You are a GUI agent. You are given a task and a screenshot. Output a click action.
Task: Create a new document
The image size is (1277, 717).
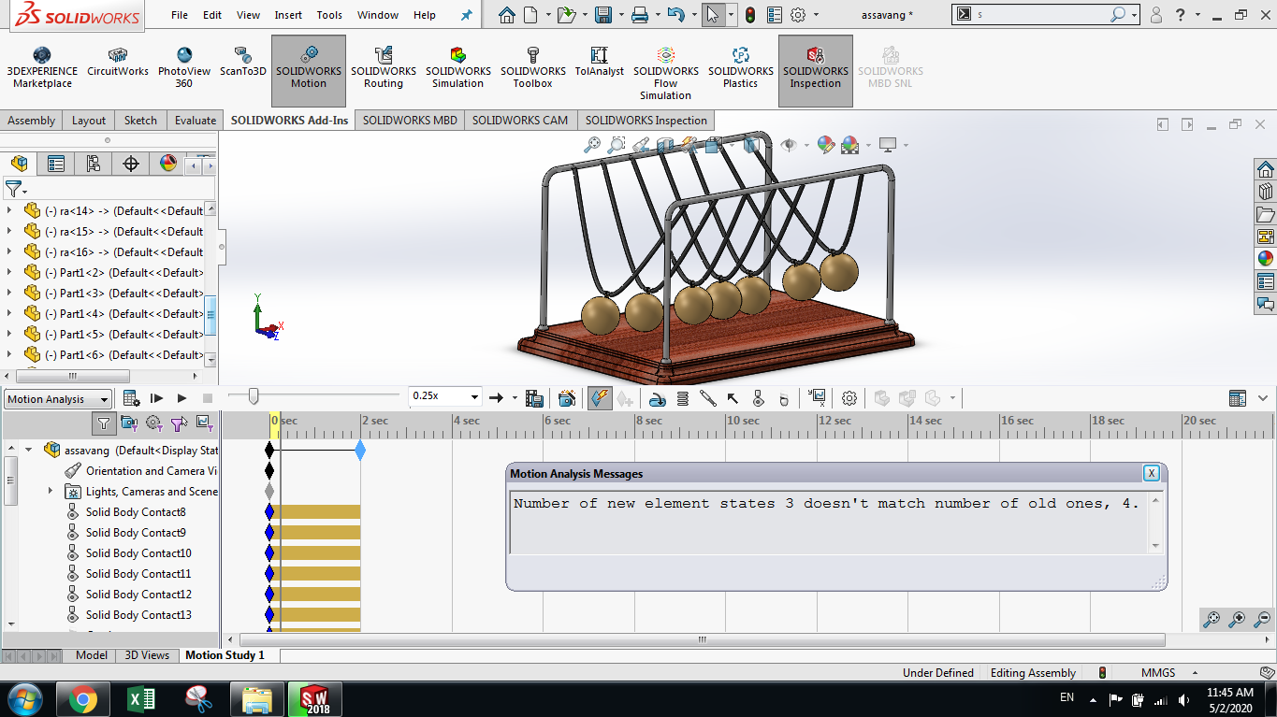(531, 15)
